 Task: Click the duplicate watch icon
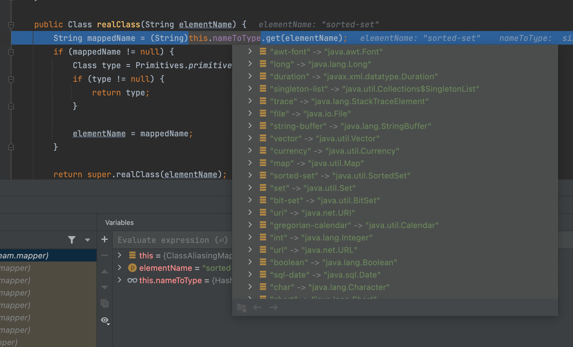tap(105, 303)
